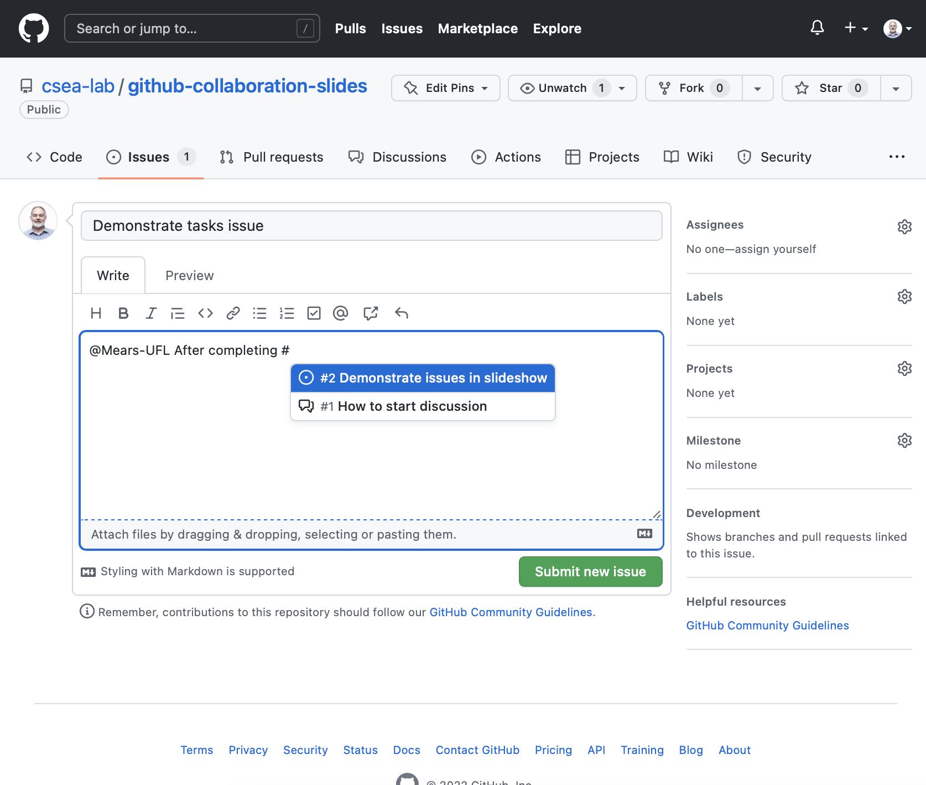Click the issue title input field
The width and height of the screenshot is (926, 785).
pyautogui.click(x=371, y=226)
